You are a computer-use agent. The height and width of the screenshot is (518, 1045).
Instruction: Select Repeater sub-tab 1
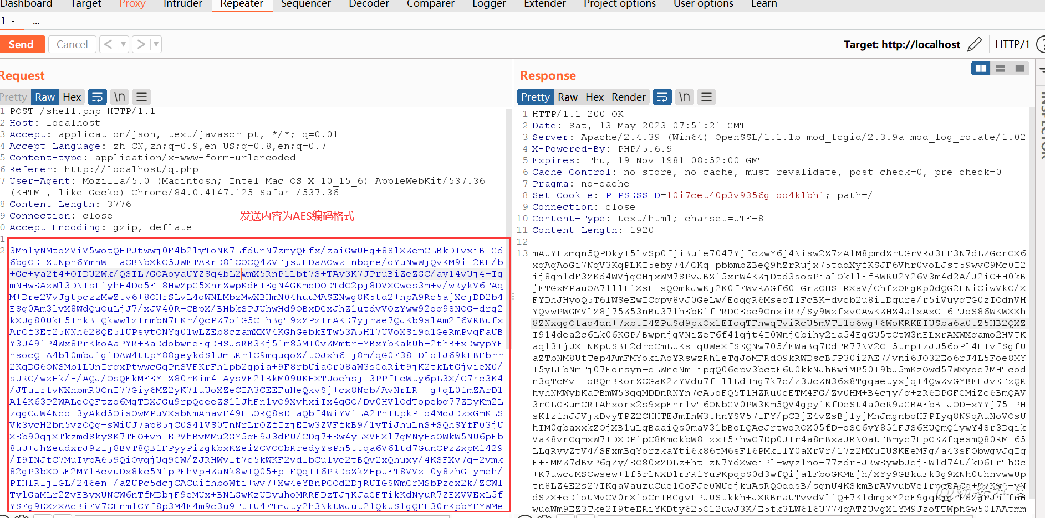point(3,21)
